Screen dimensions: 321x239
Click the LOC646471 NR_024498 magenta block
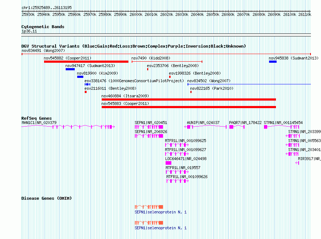click(x=168, y=163)
